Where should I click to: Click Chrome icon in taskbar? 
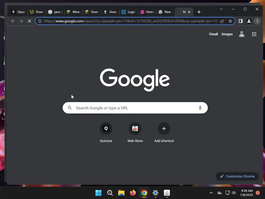[144, 193]
